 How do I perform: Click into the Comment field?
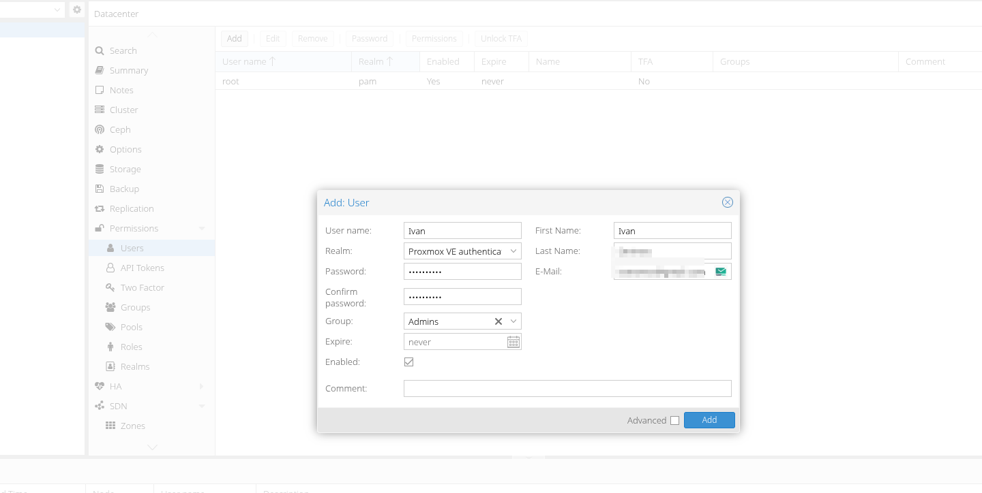[567, 389]
